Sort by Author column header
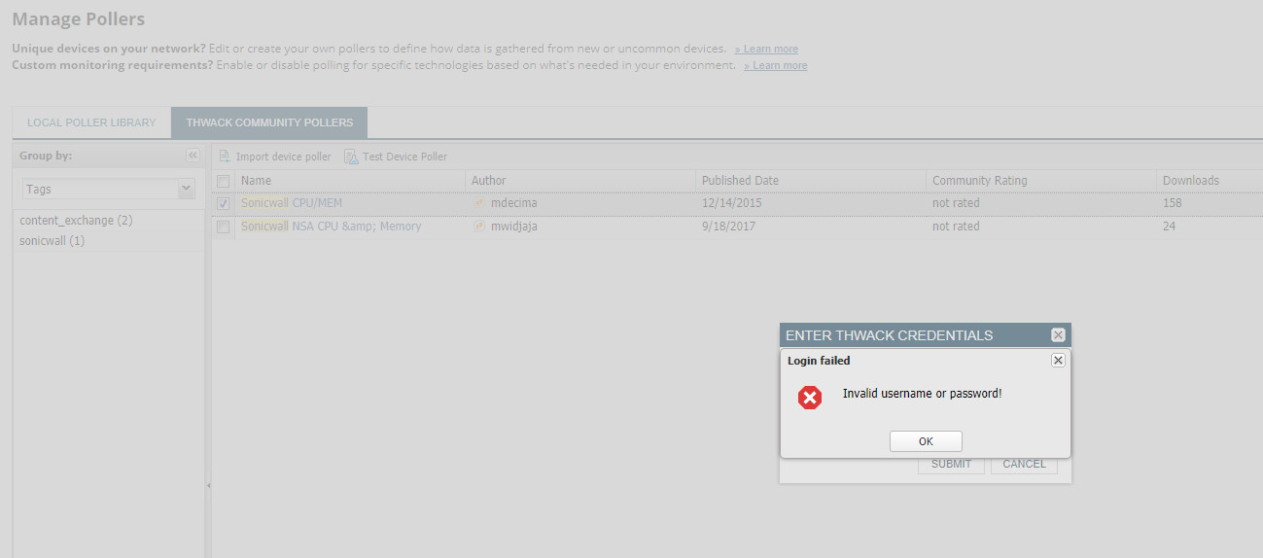The image size is (1263, 558). 580,181
